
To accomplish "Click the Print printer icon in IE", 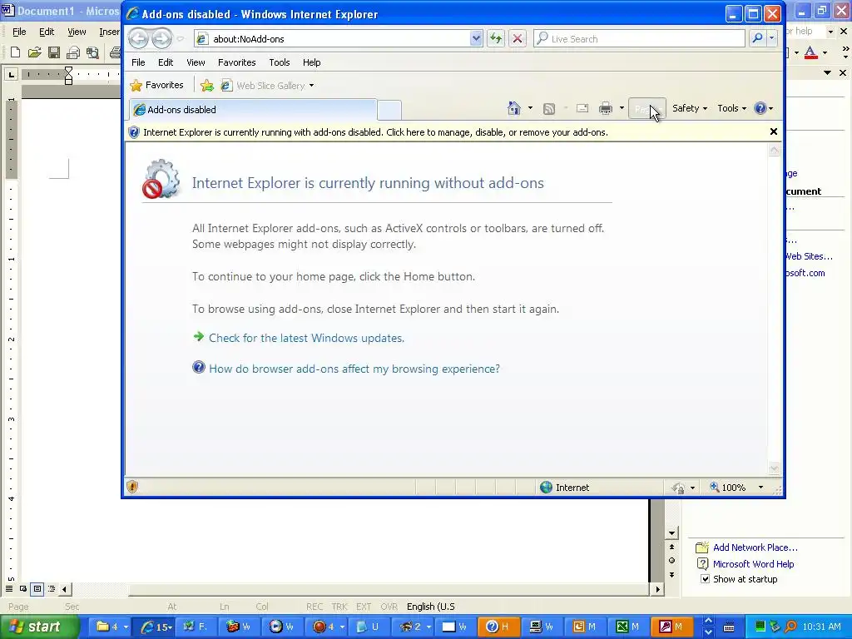I will tap(606, 109).
